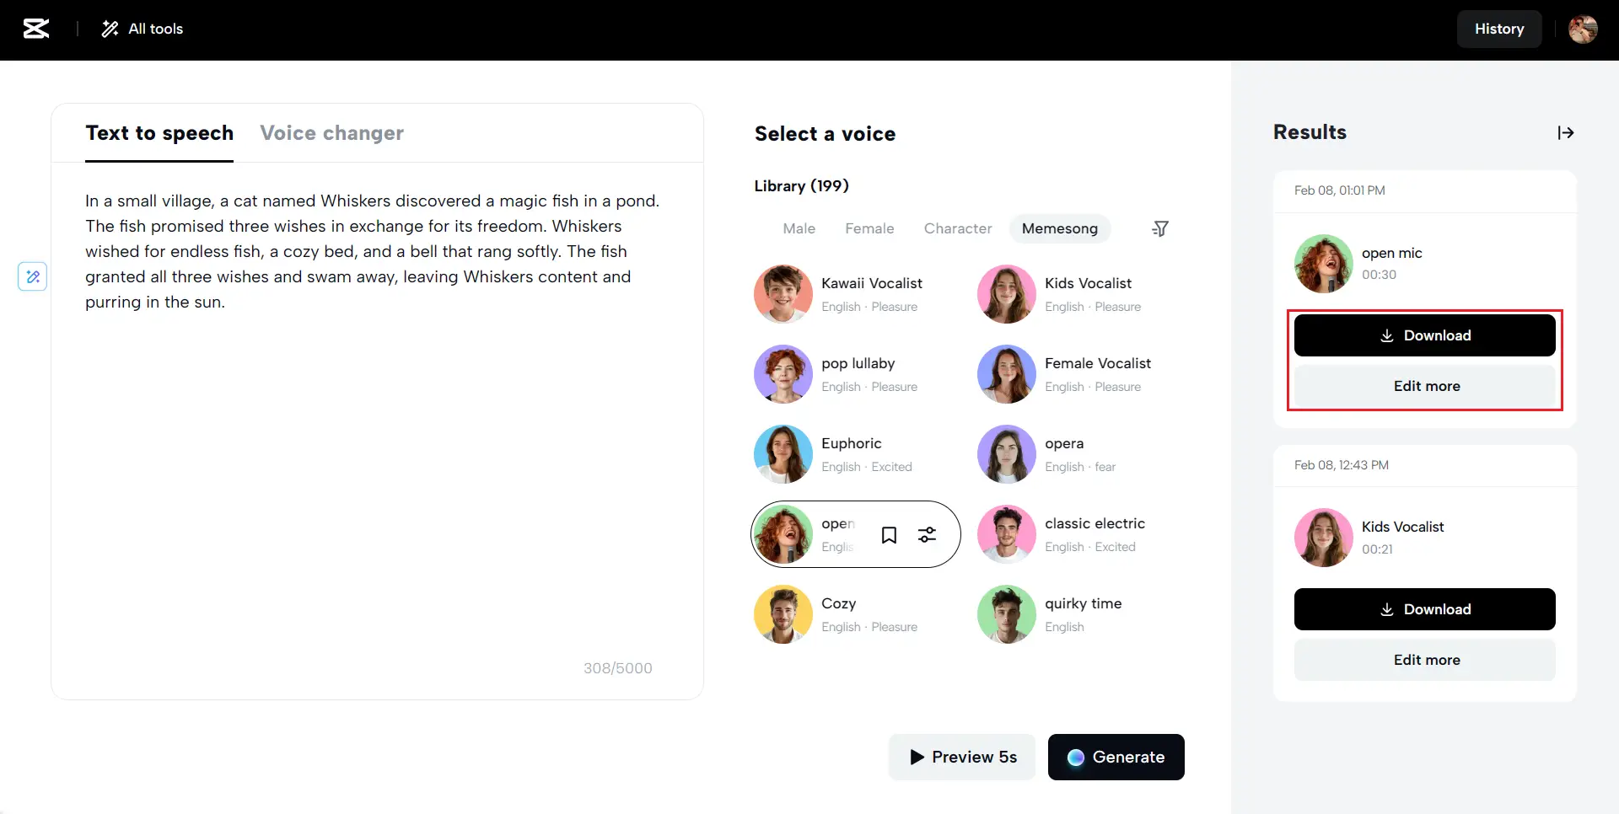Collapse the Results panel arrow
1619x814 pixels.
(x=1566, y=132)
